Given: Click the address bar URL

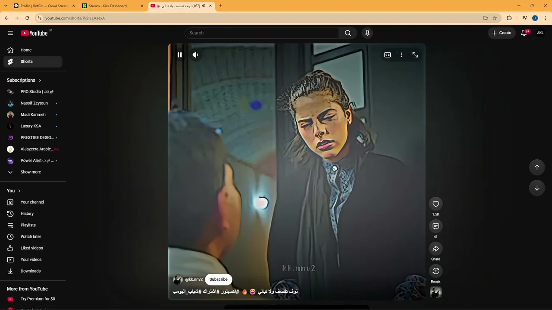Looking at the screenshot, I should tap(75, 18).
